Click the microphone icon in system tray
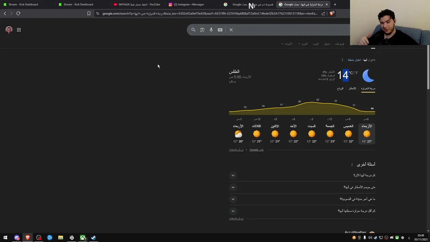Image resolution: width=430 pixels, height=242 pixels. 364,238
